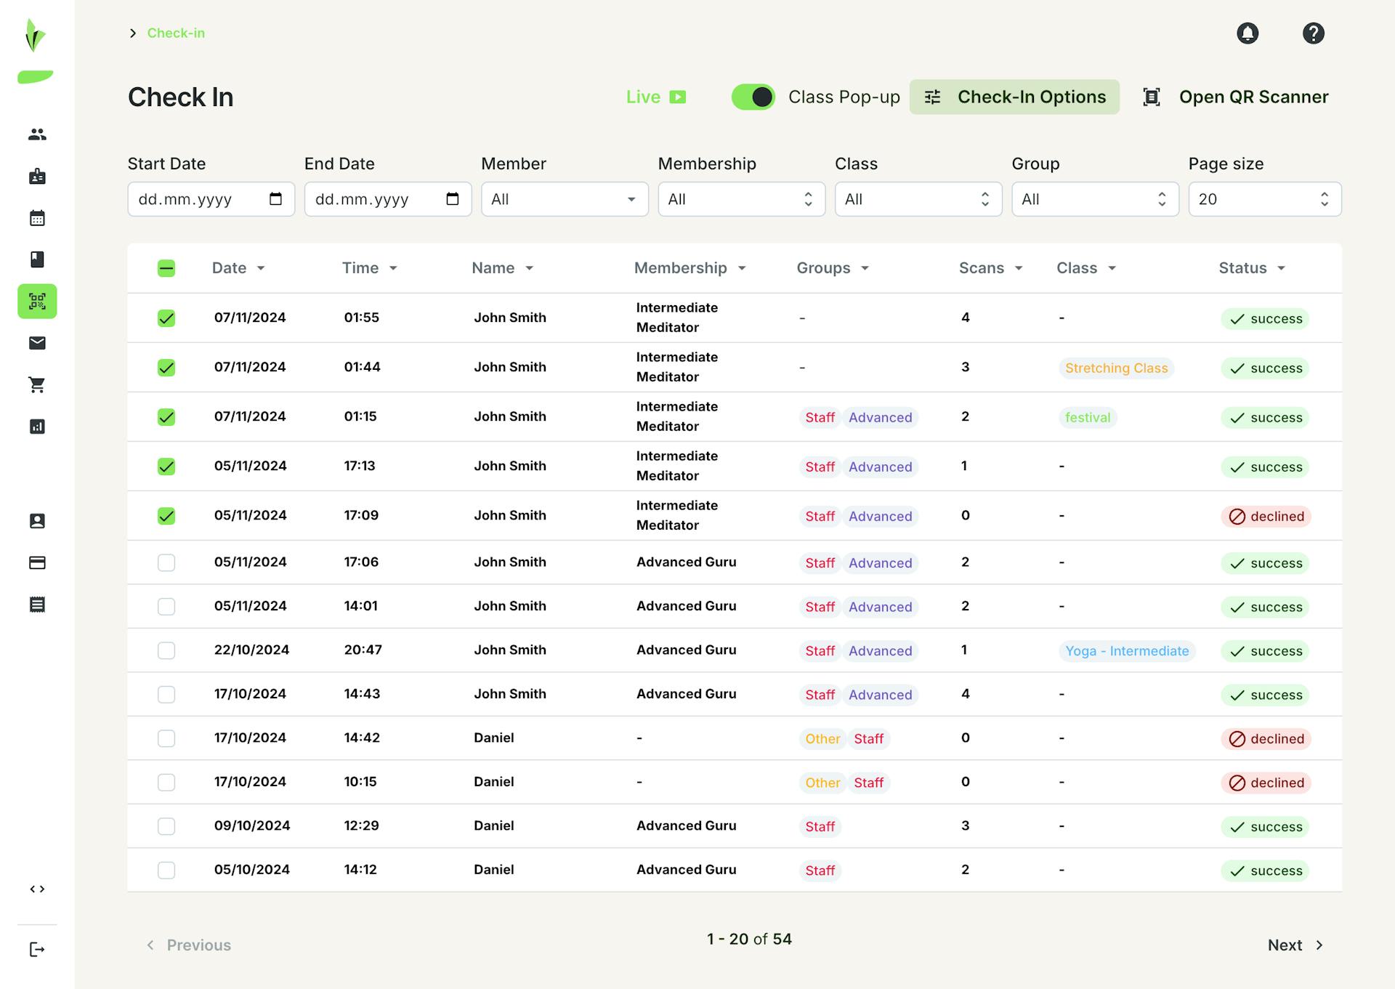
Task: Open the Page size dropdown
Action: click(1264, 198)
